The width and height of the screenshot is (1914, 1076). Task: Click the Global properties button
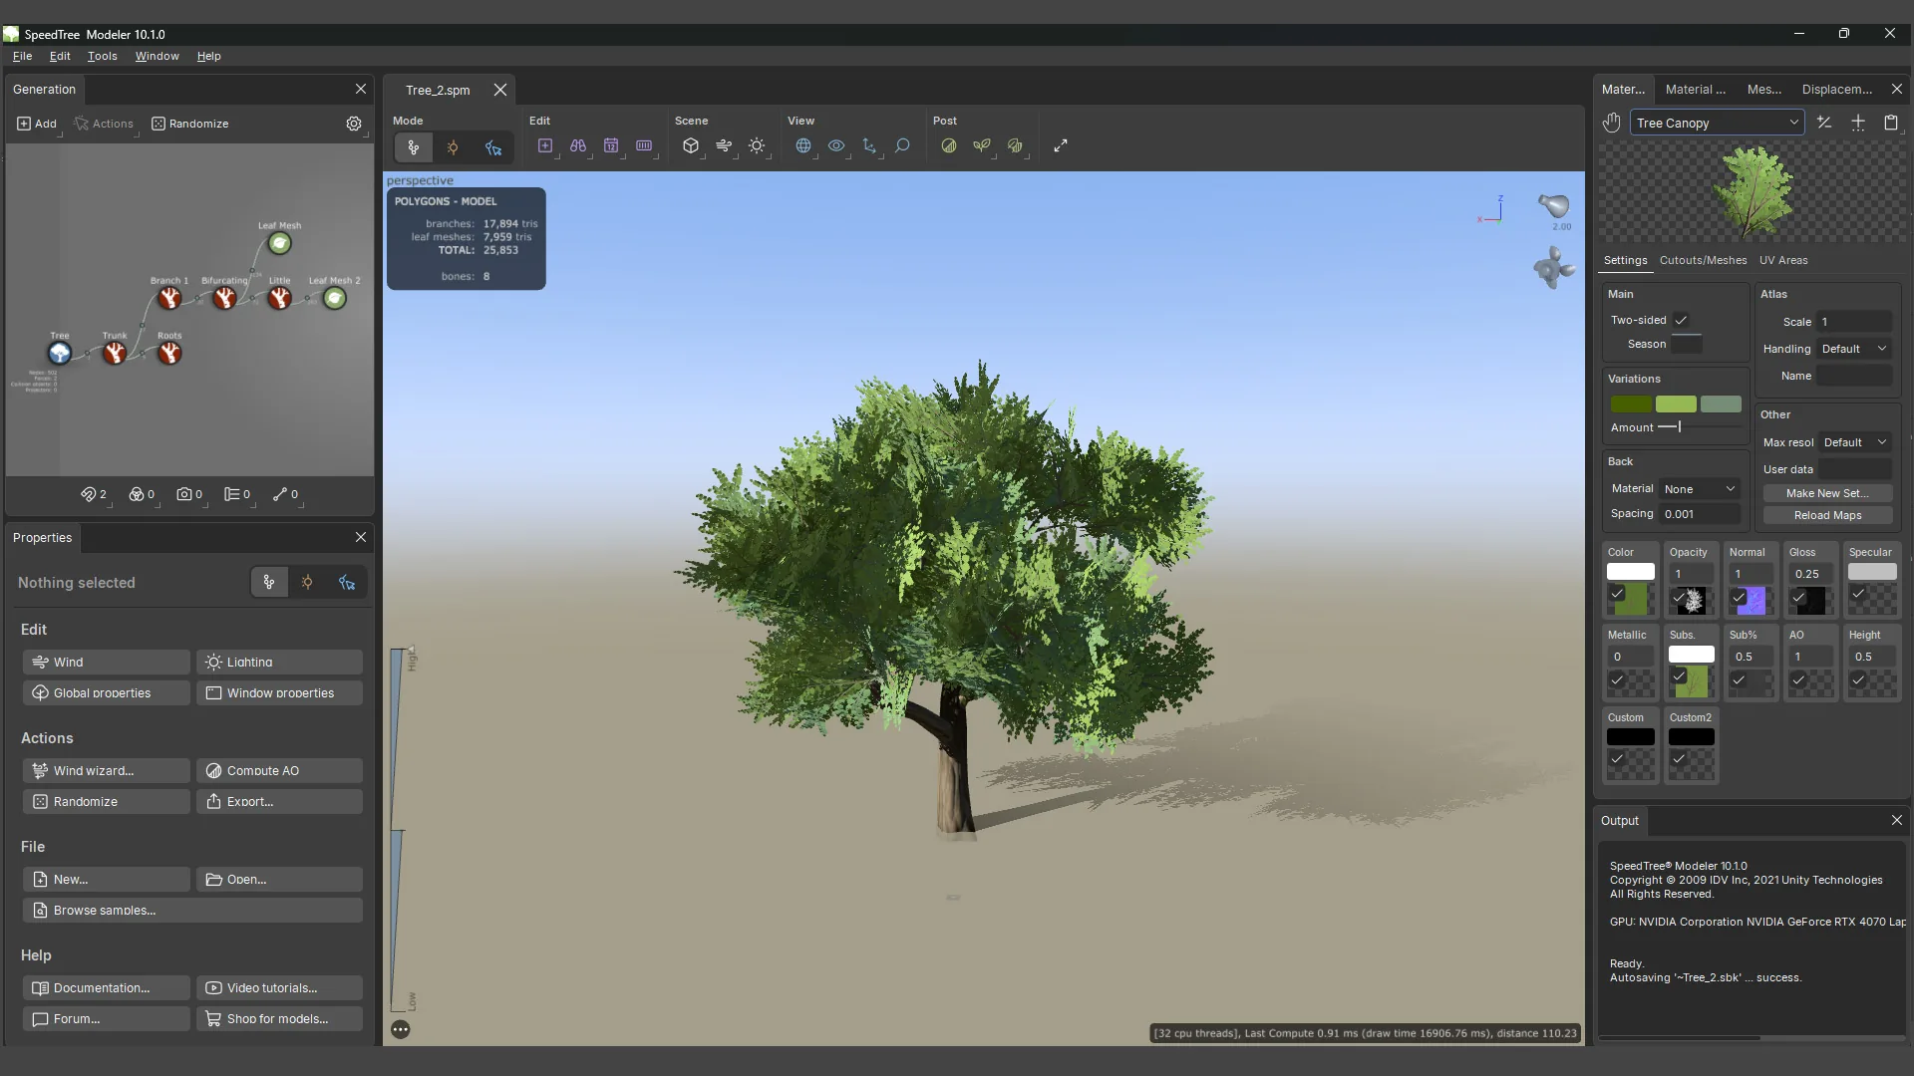(106, 692)
